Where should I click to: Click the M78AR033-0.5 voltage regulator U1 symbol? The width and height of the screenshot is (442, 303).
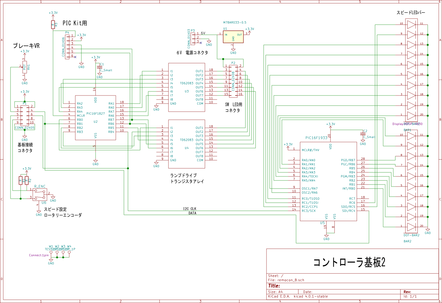click(x=233, y=37)
